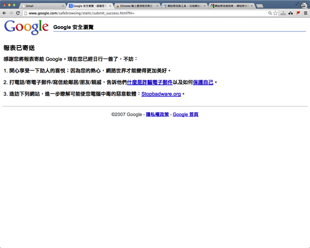Close the 網站管理員工具 tab
The image size is (310, 248).
(x=204, y=6)
